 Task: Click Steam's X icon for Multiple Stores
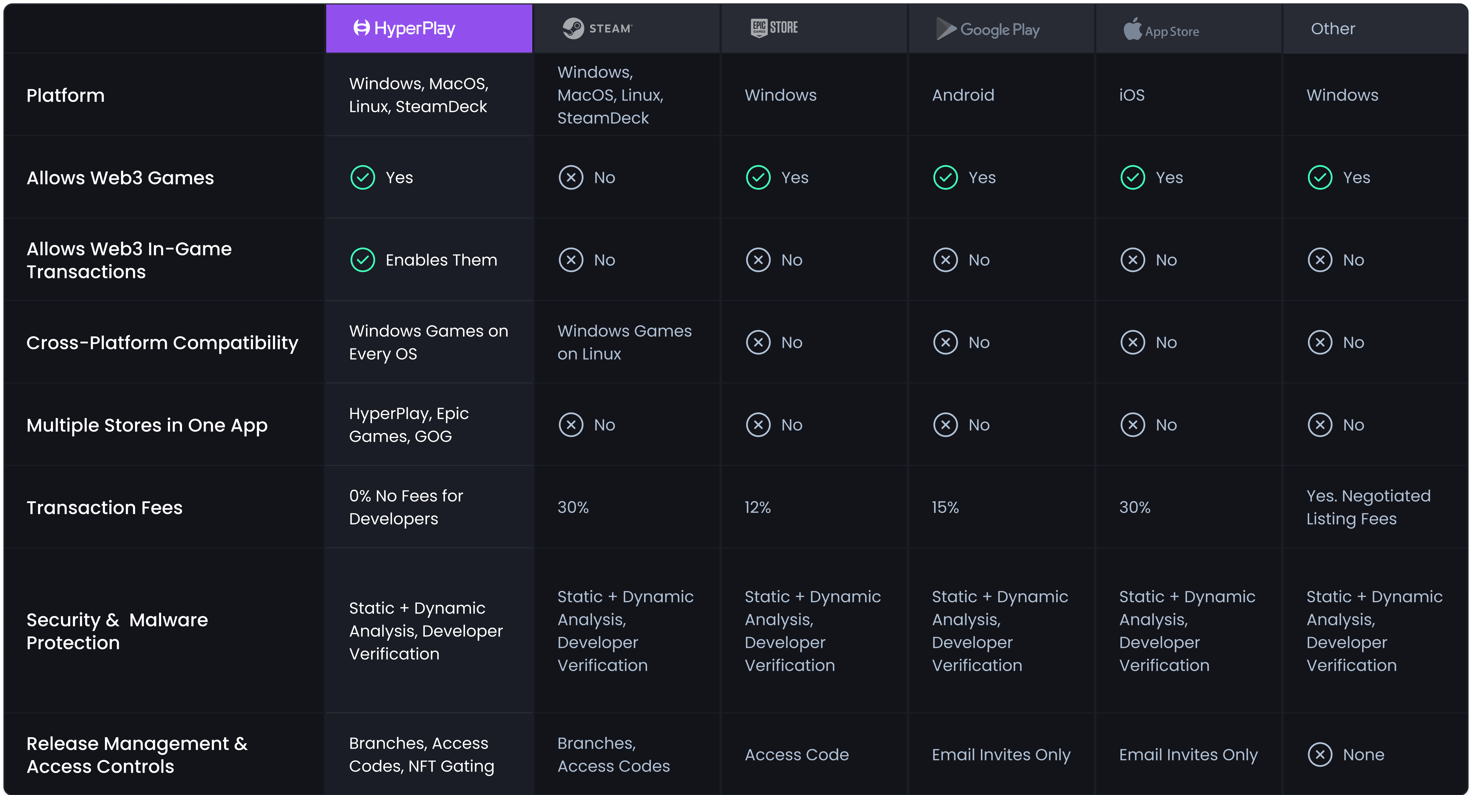571,425
